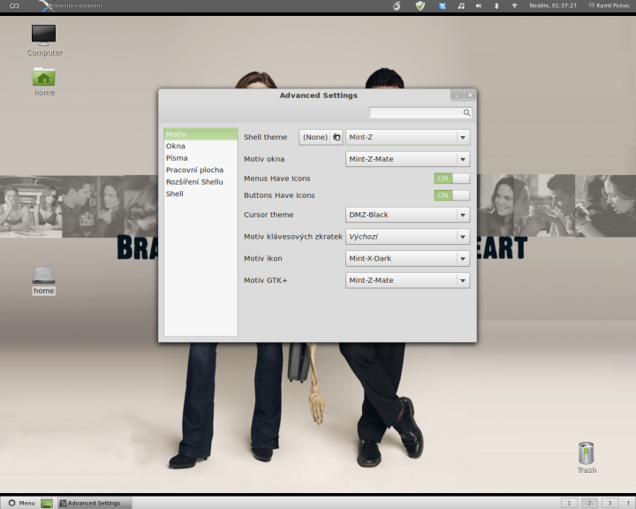Go to Pracovní plocha category
636x509 pixels.
(201, 170)
